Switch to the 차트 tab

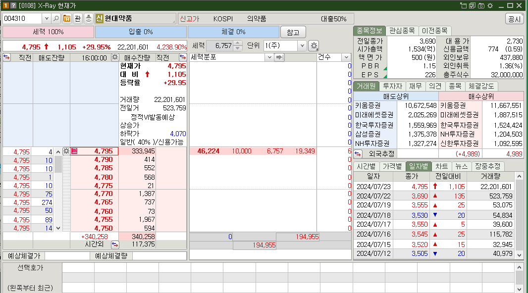pos(441,166)
